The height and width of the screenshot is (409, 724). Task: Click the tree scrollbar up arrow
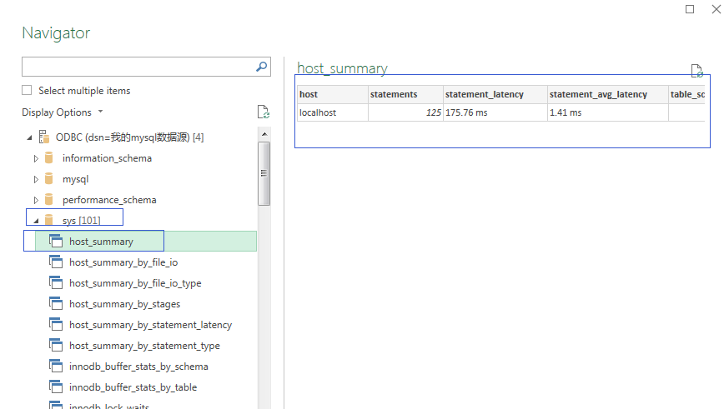point(264,134)
